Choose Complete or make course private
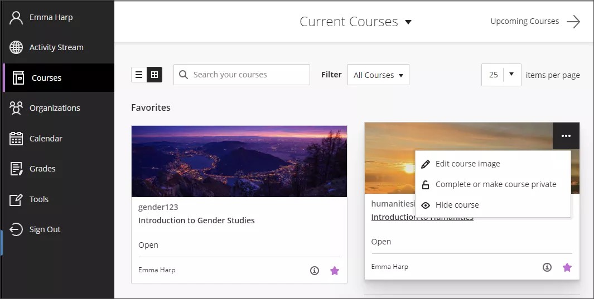 point(495,184)
